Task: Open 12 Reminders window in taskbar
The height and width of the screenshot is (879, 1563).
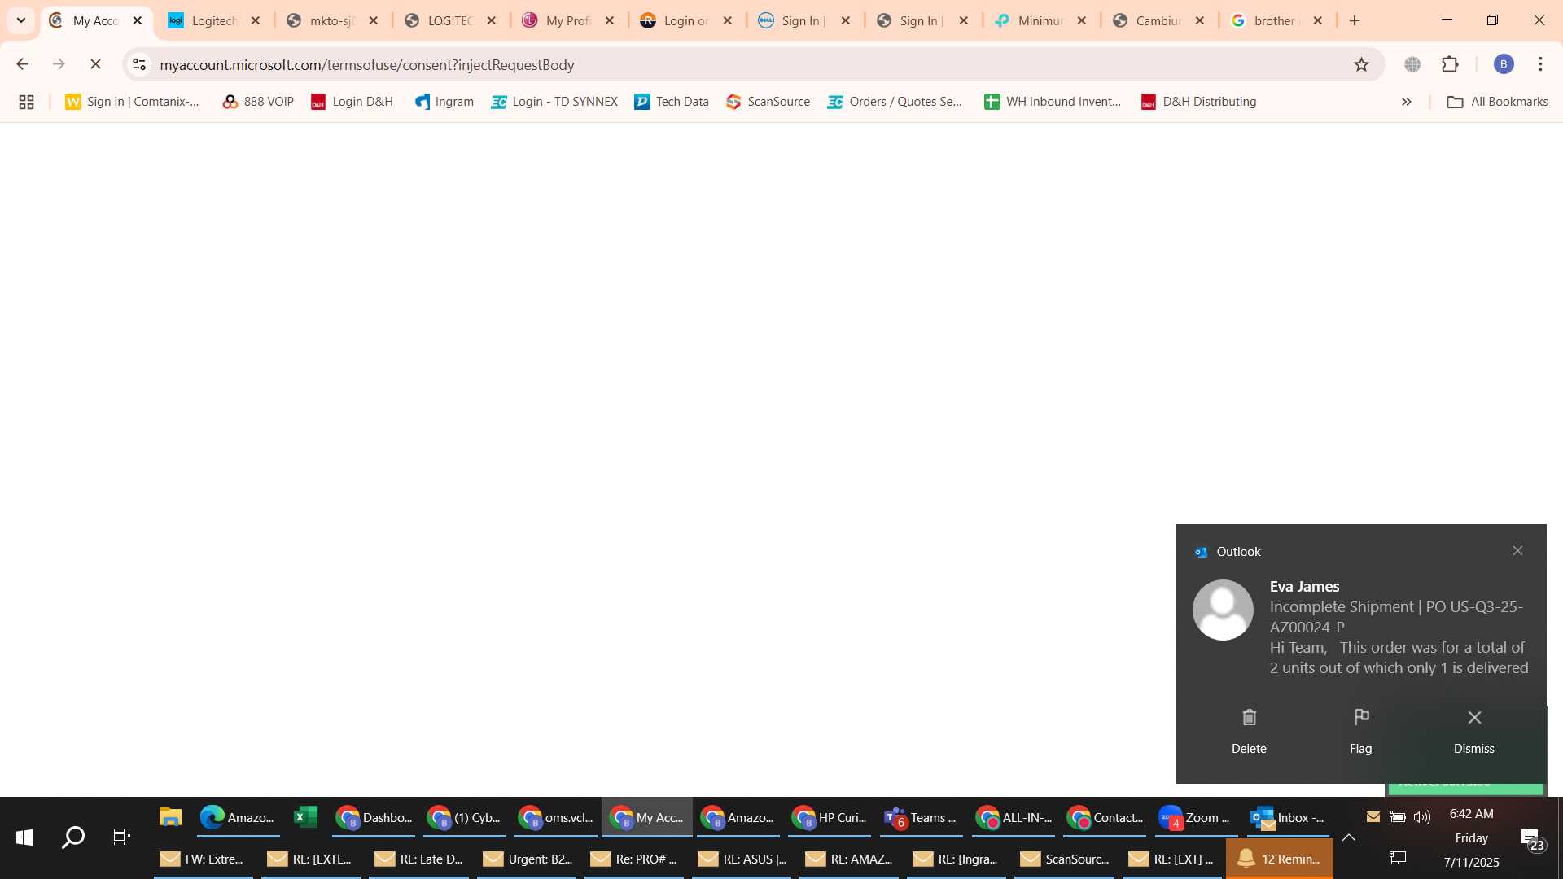Action: coord(1280,859)
